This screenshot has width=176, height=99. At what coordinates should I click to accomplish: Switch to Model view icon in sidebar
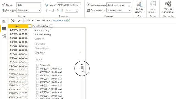[4, 36]
